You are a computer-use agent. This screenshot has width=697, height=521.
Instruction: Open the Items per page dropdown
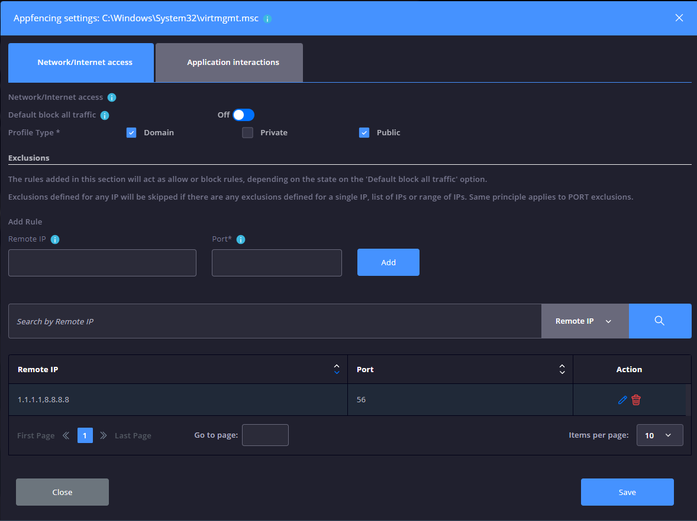pos(660,435)
